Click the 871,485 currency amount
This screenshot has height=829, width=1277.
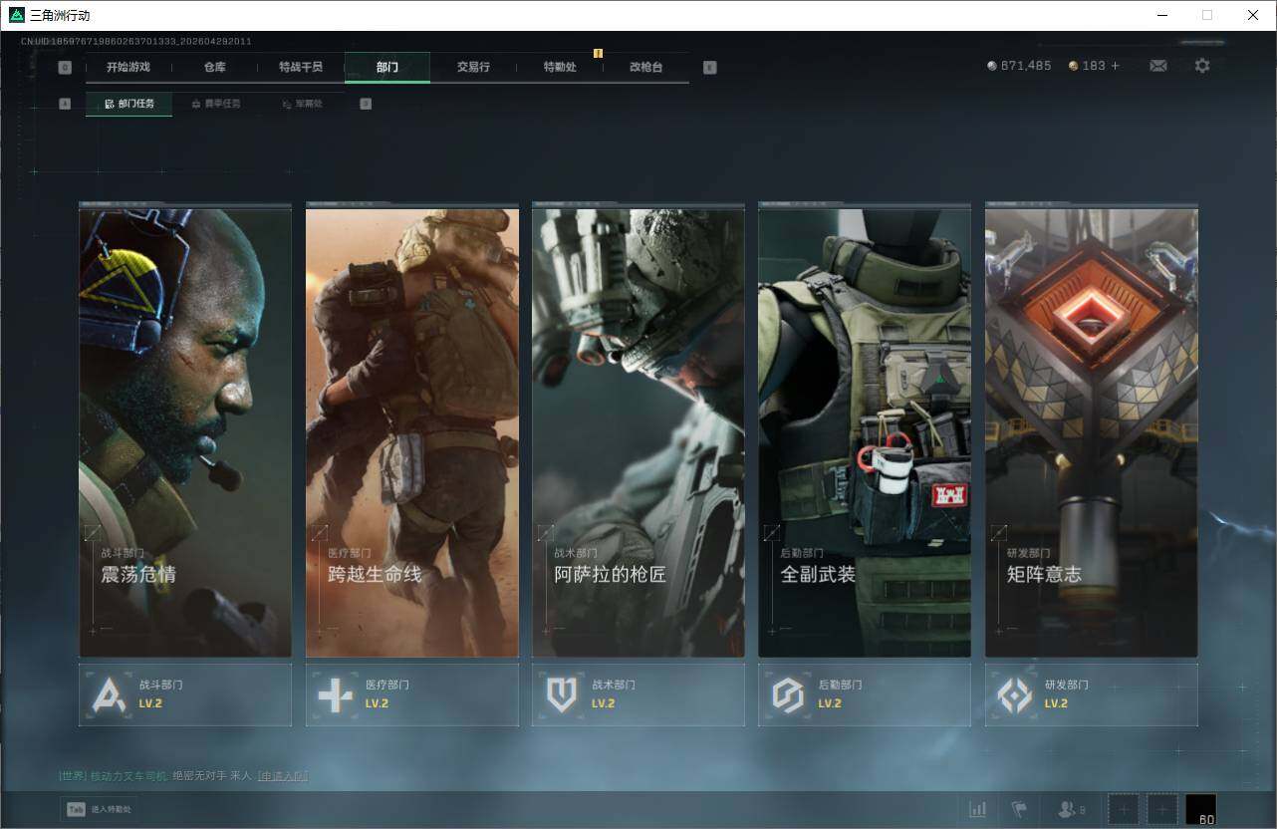click(x=1026, y=66)
